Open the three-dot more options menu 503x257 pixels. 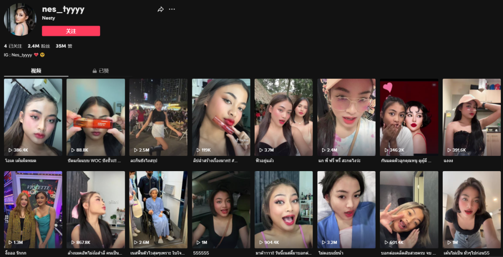click(x=172, y=9)
